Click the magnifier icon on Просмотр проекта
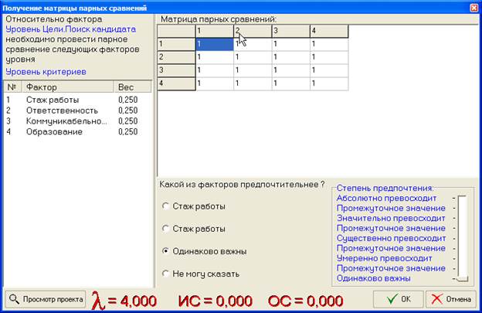 pos(15,299)
